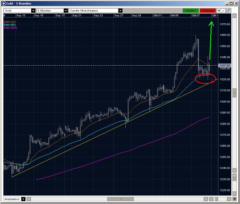Click the Gold instrument name field
Screen dimensions: 240x204
click(x=17, y=11)
